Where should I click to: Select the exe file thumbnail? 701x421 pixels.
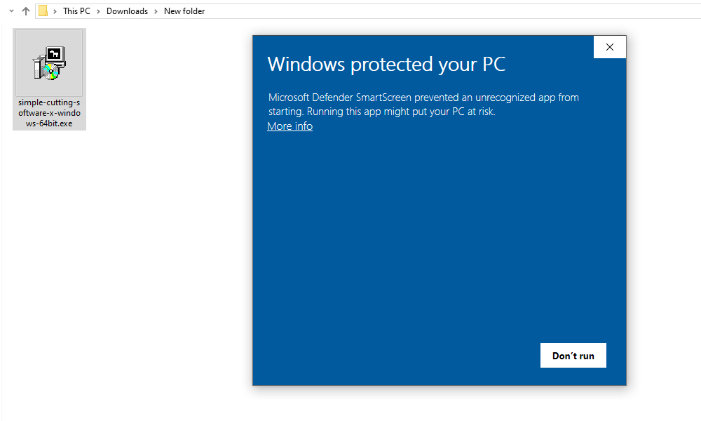tap(49, 62)
